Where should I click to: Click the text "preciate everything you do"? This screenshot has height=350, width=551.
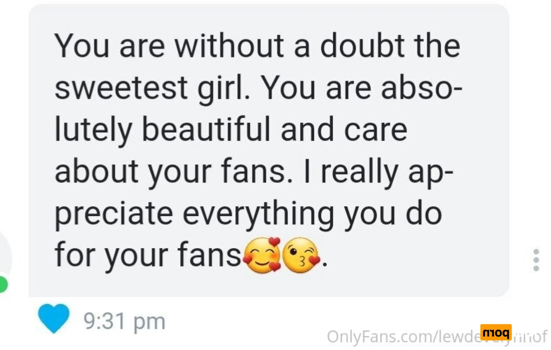click(248, 214)
